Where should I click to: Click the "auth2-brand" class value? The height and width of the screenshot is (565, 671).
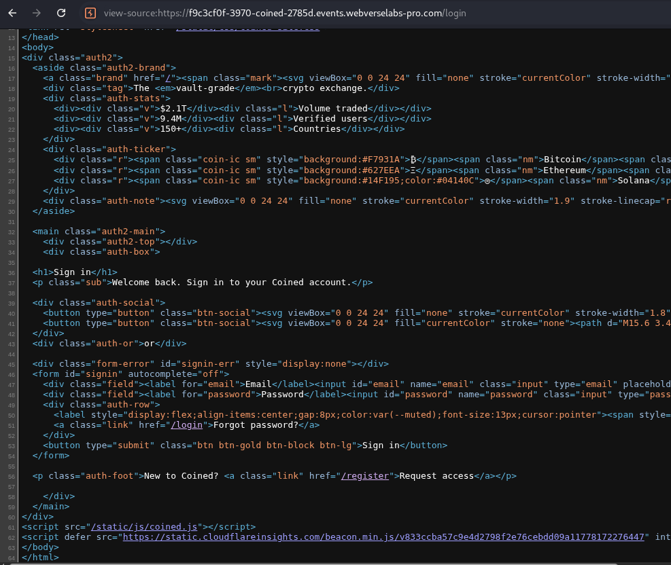click(x=136, y=68)
